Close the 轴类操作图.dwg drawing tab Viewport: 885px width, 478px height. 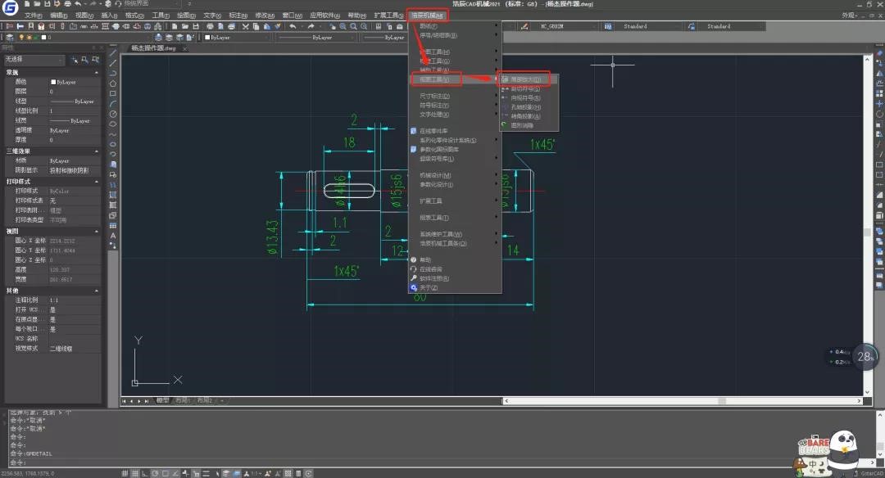pyautogui.click(x=184, y=48)
